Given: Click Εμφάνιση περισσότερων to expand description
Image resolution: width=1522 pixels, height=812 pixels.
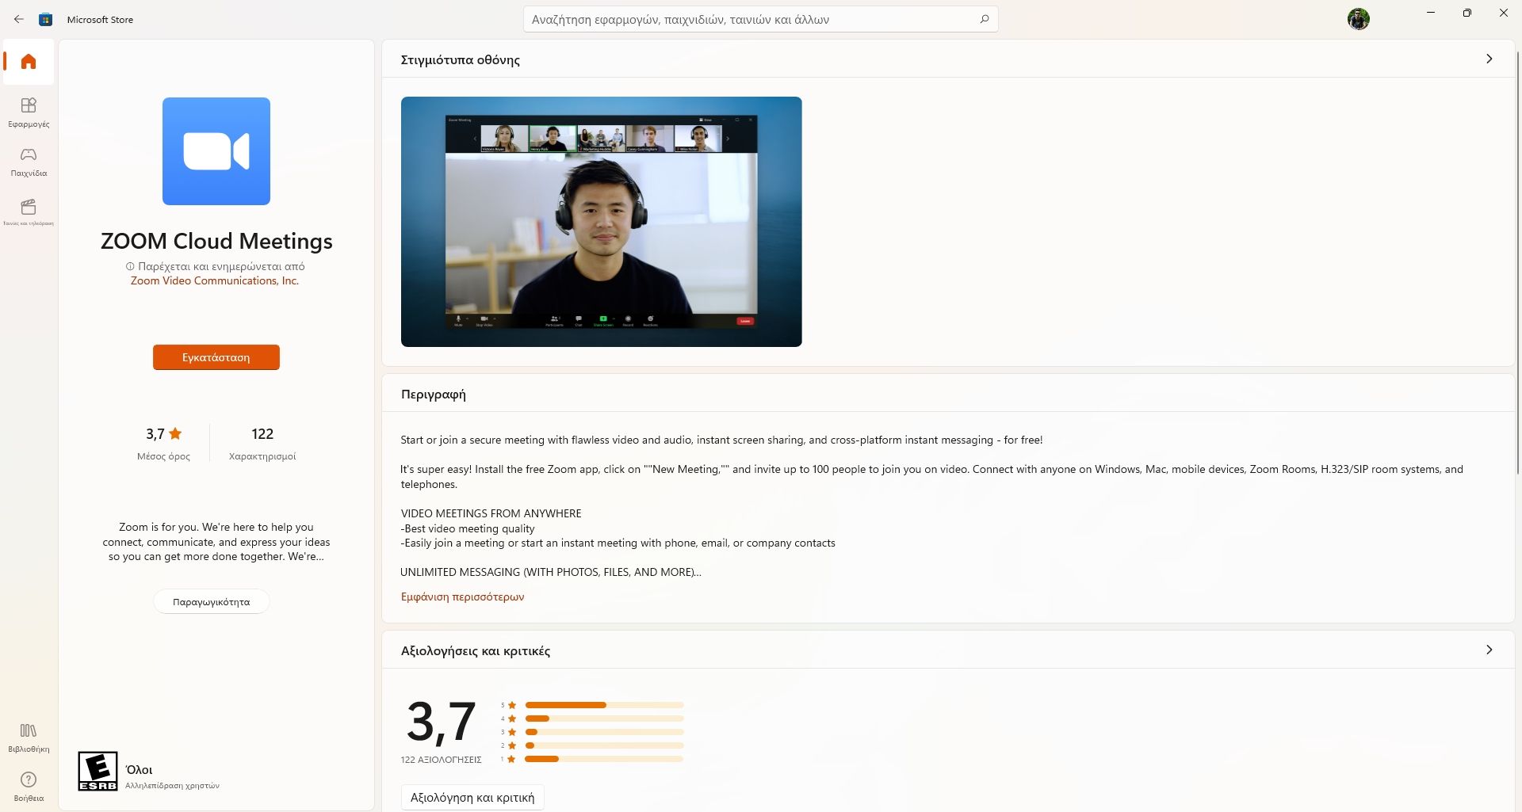Looking at the screenshot, I should pyautogui.click(x=462, y=597).
